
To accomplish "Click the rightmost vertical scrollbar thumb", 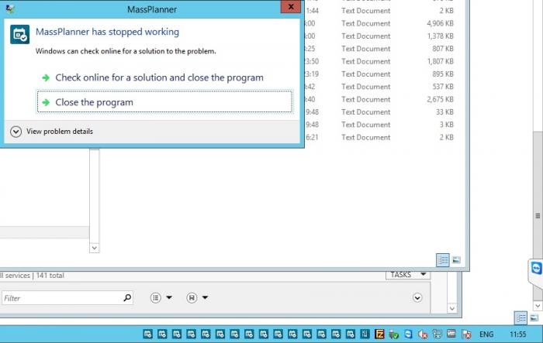I will click(538, 216).
